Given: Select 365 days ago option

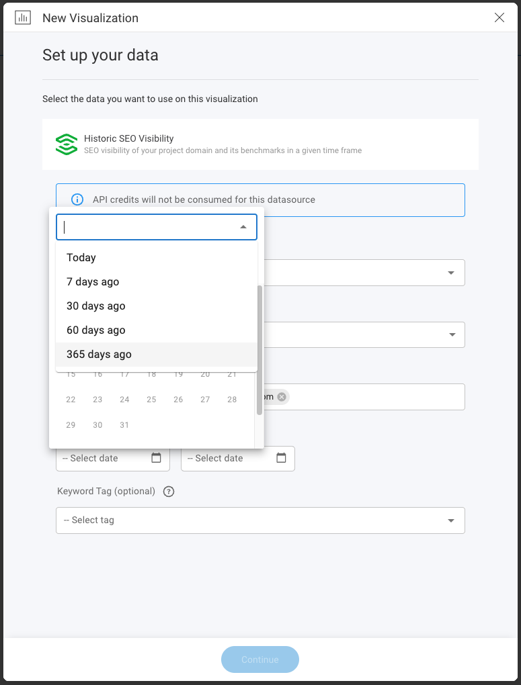Looking at the screenshot, I should pos(157,355).
